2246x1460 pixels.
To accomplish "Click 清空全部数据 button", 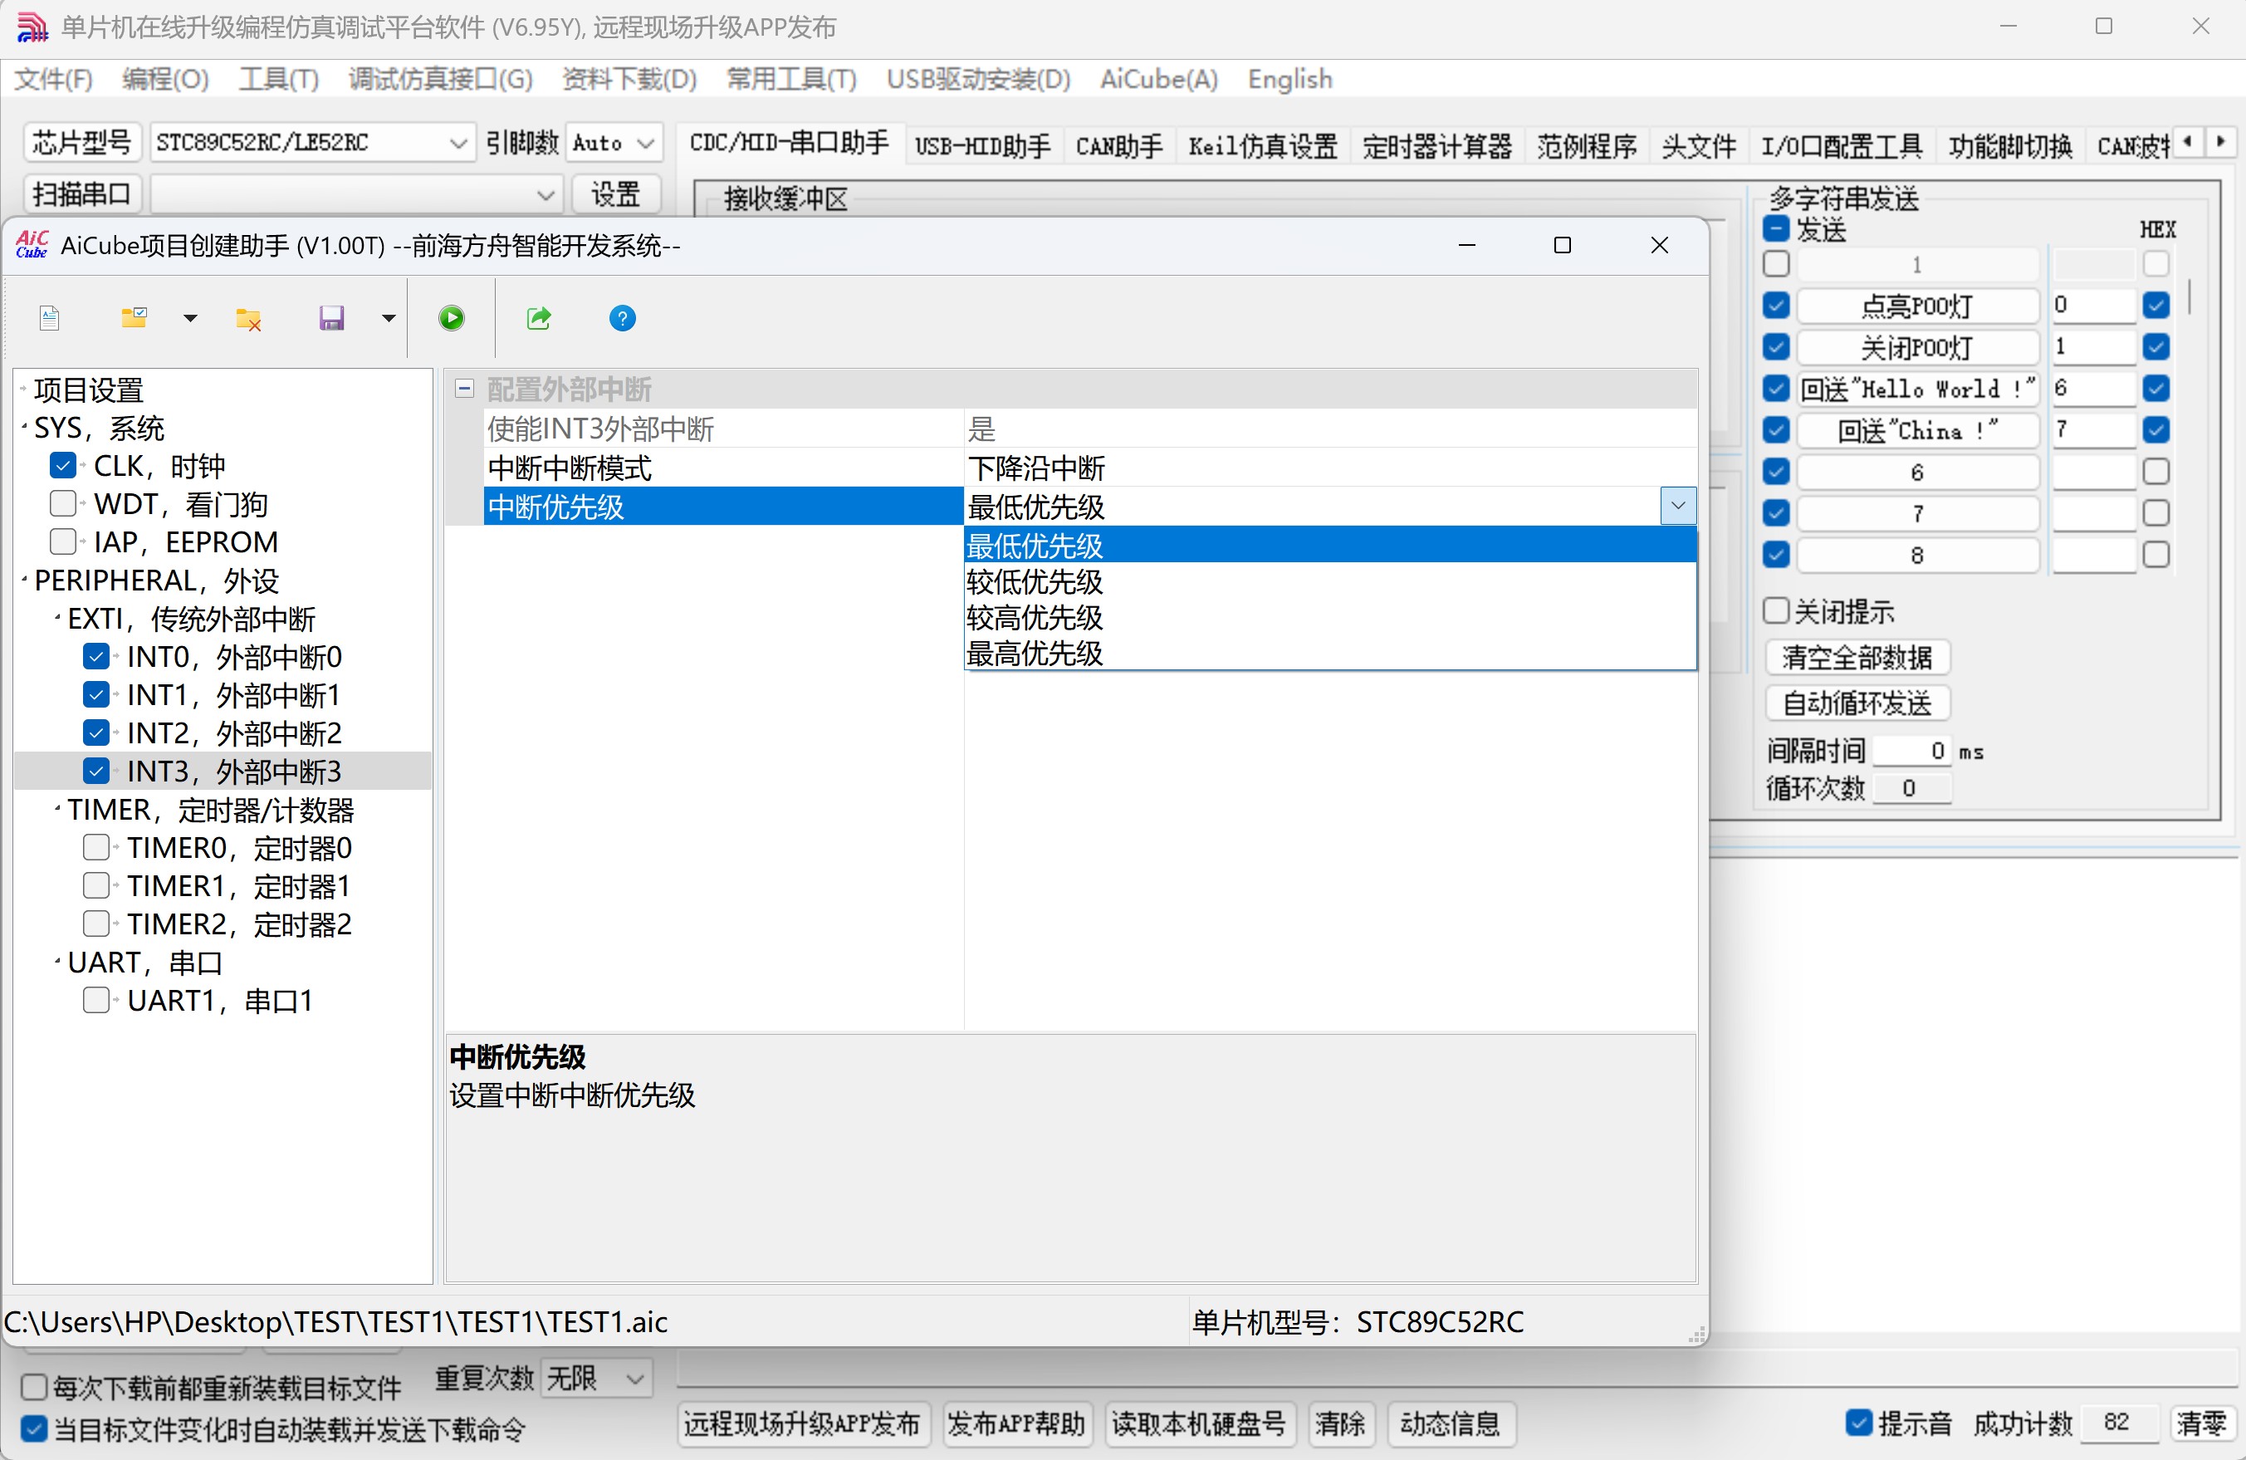I will tap(1857, 657).
